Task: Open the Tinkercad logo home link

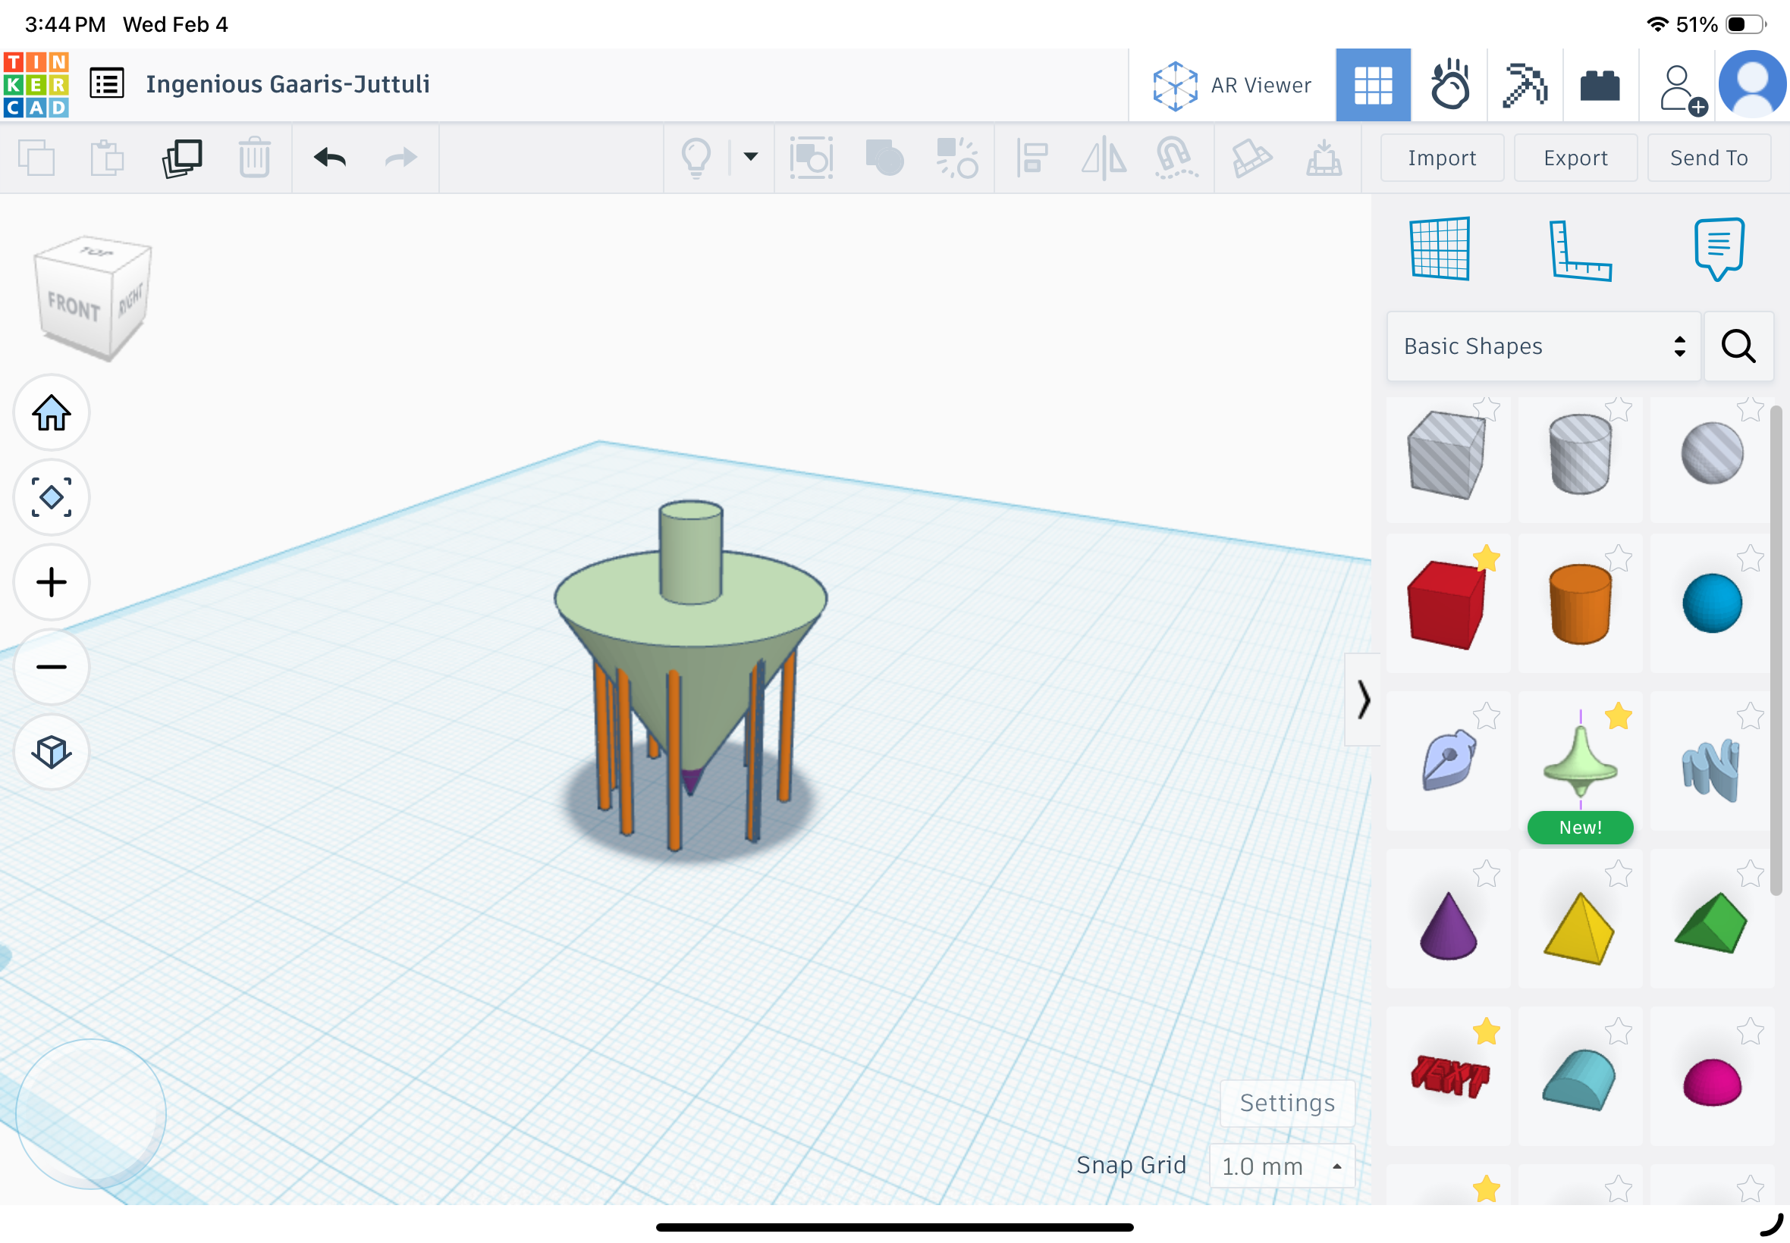Action: pos(36,85)
